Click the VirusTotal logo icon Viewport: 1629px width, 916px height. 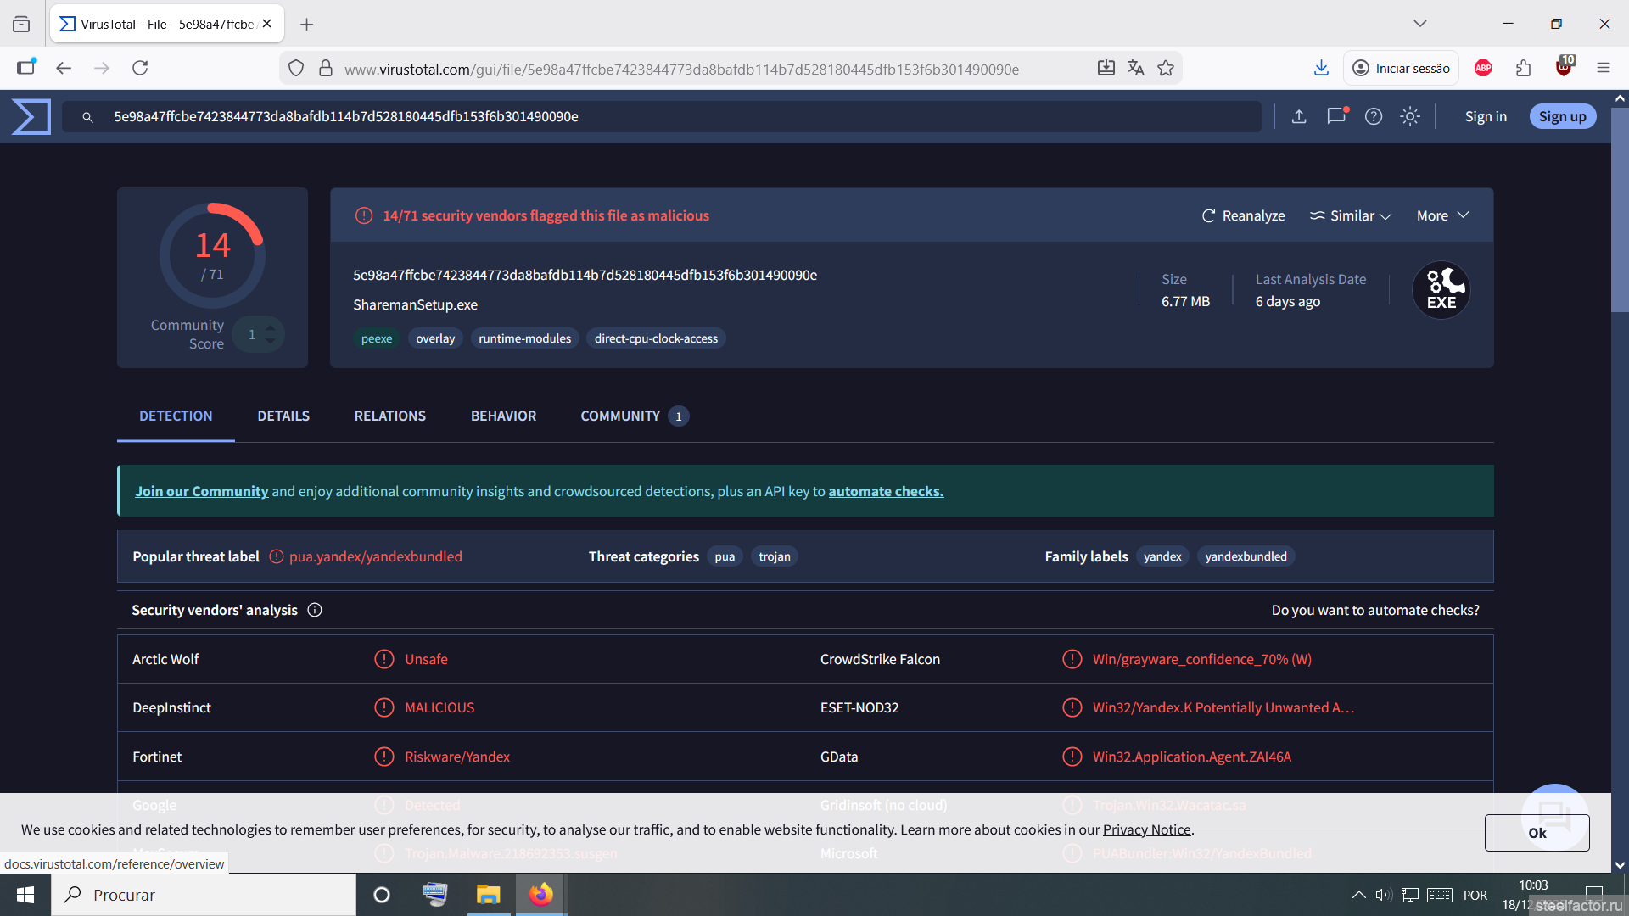[31, 116]
